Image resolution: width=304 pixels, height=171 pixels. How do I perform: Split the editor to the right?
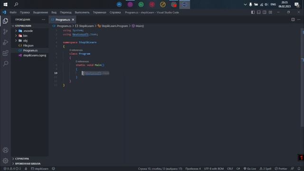293,19
